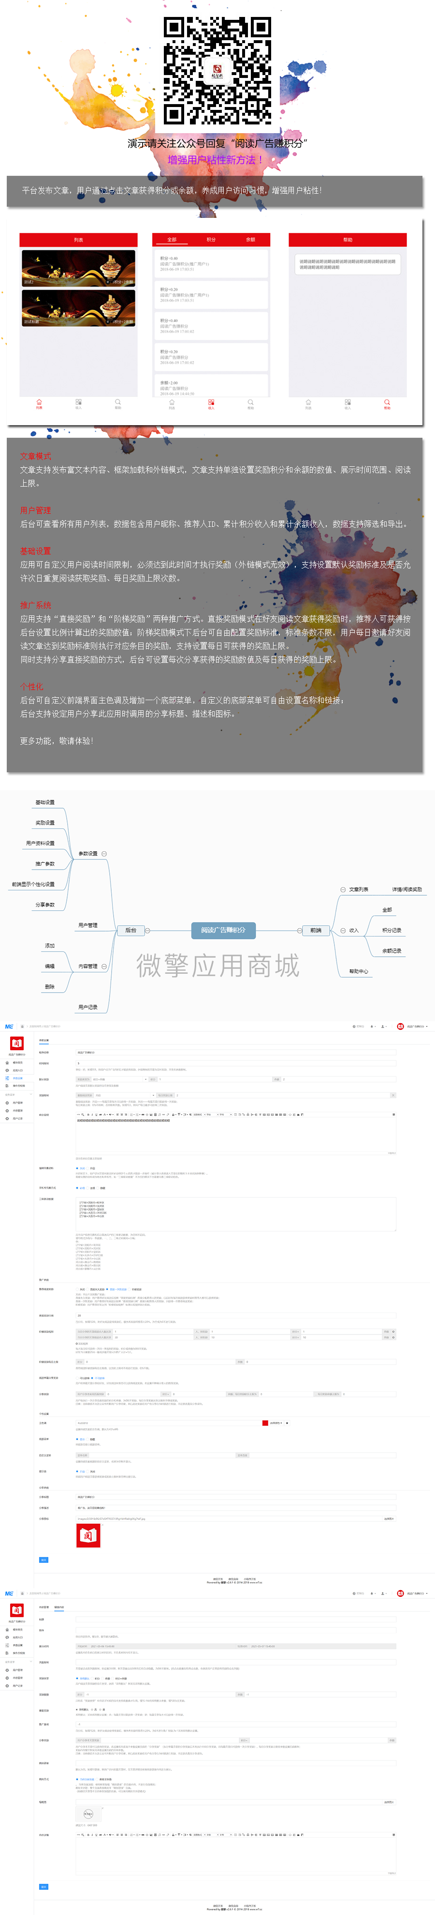Open 收入 icon in first phone screen
Screen dimensions: 435x1931
79,403
